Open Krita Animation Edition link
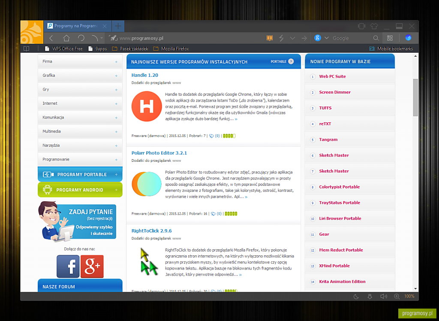Screen dimensions: 439x321 point(342,282)
